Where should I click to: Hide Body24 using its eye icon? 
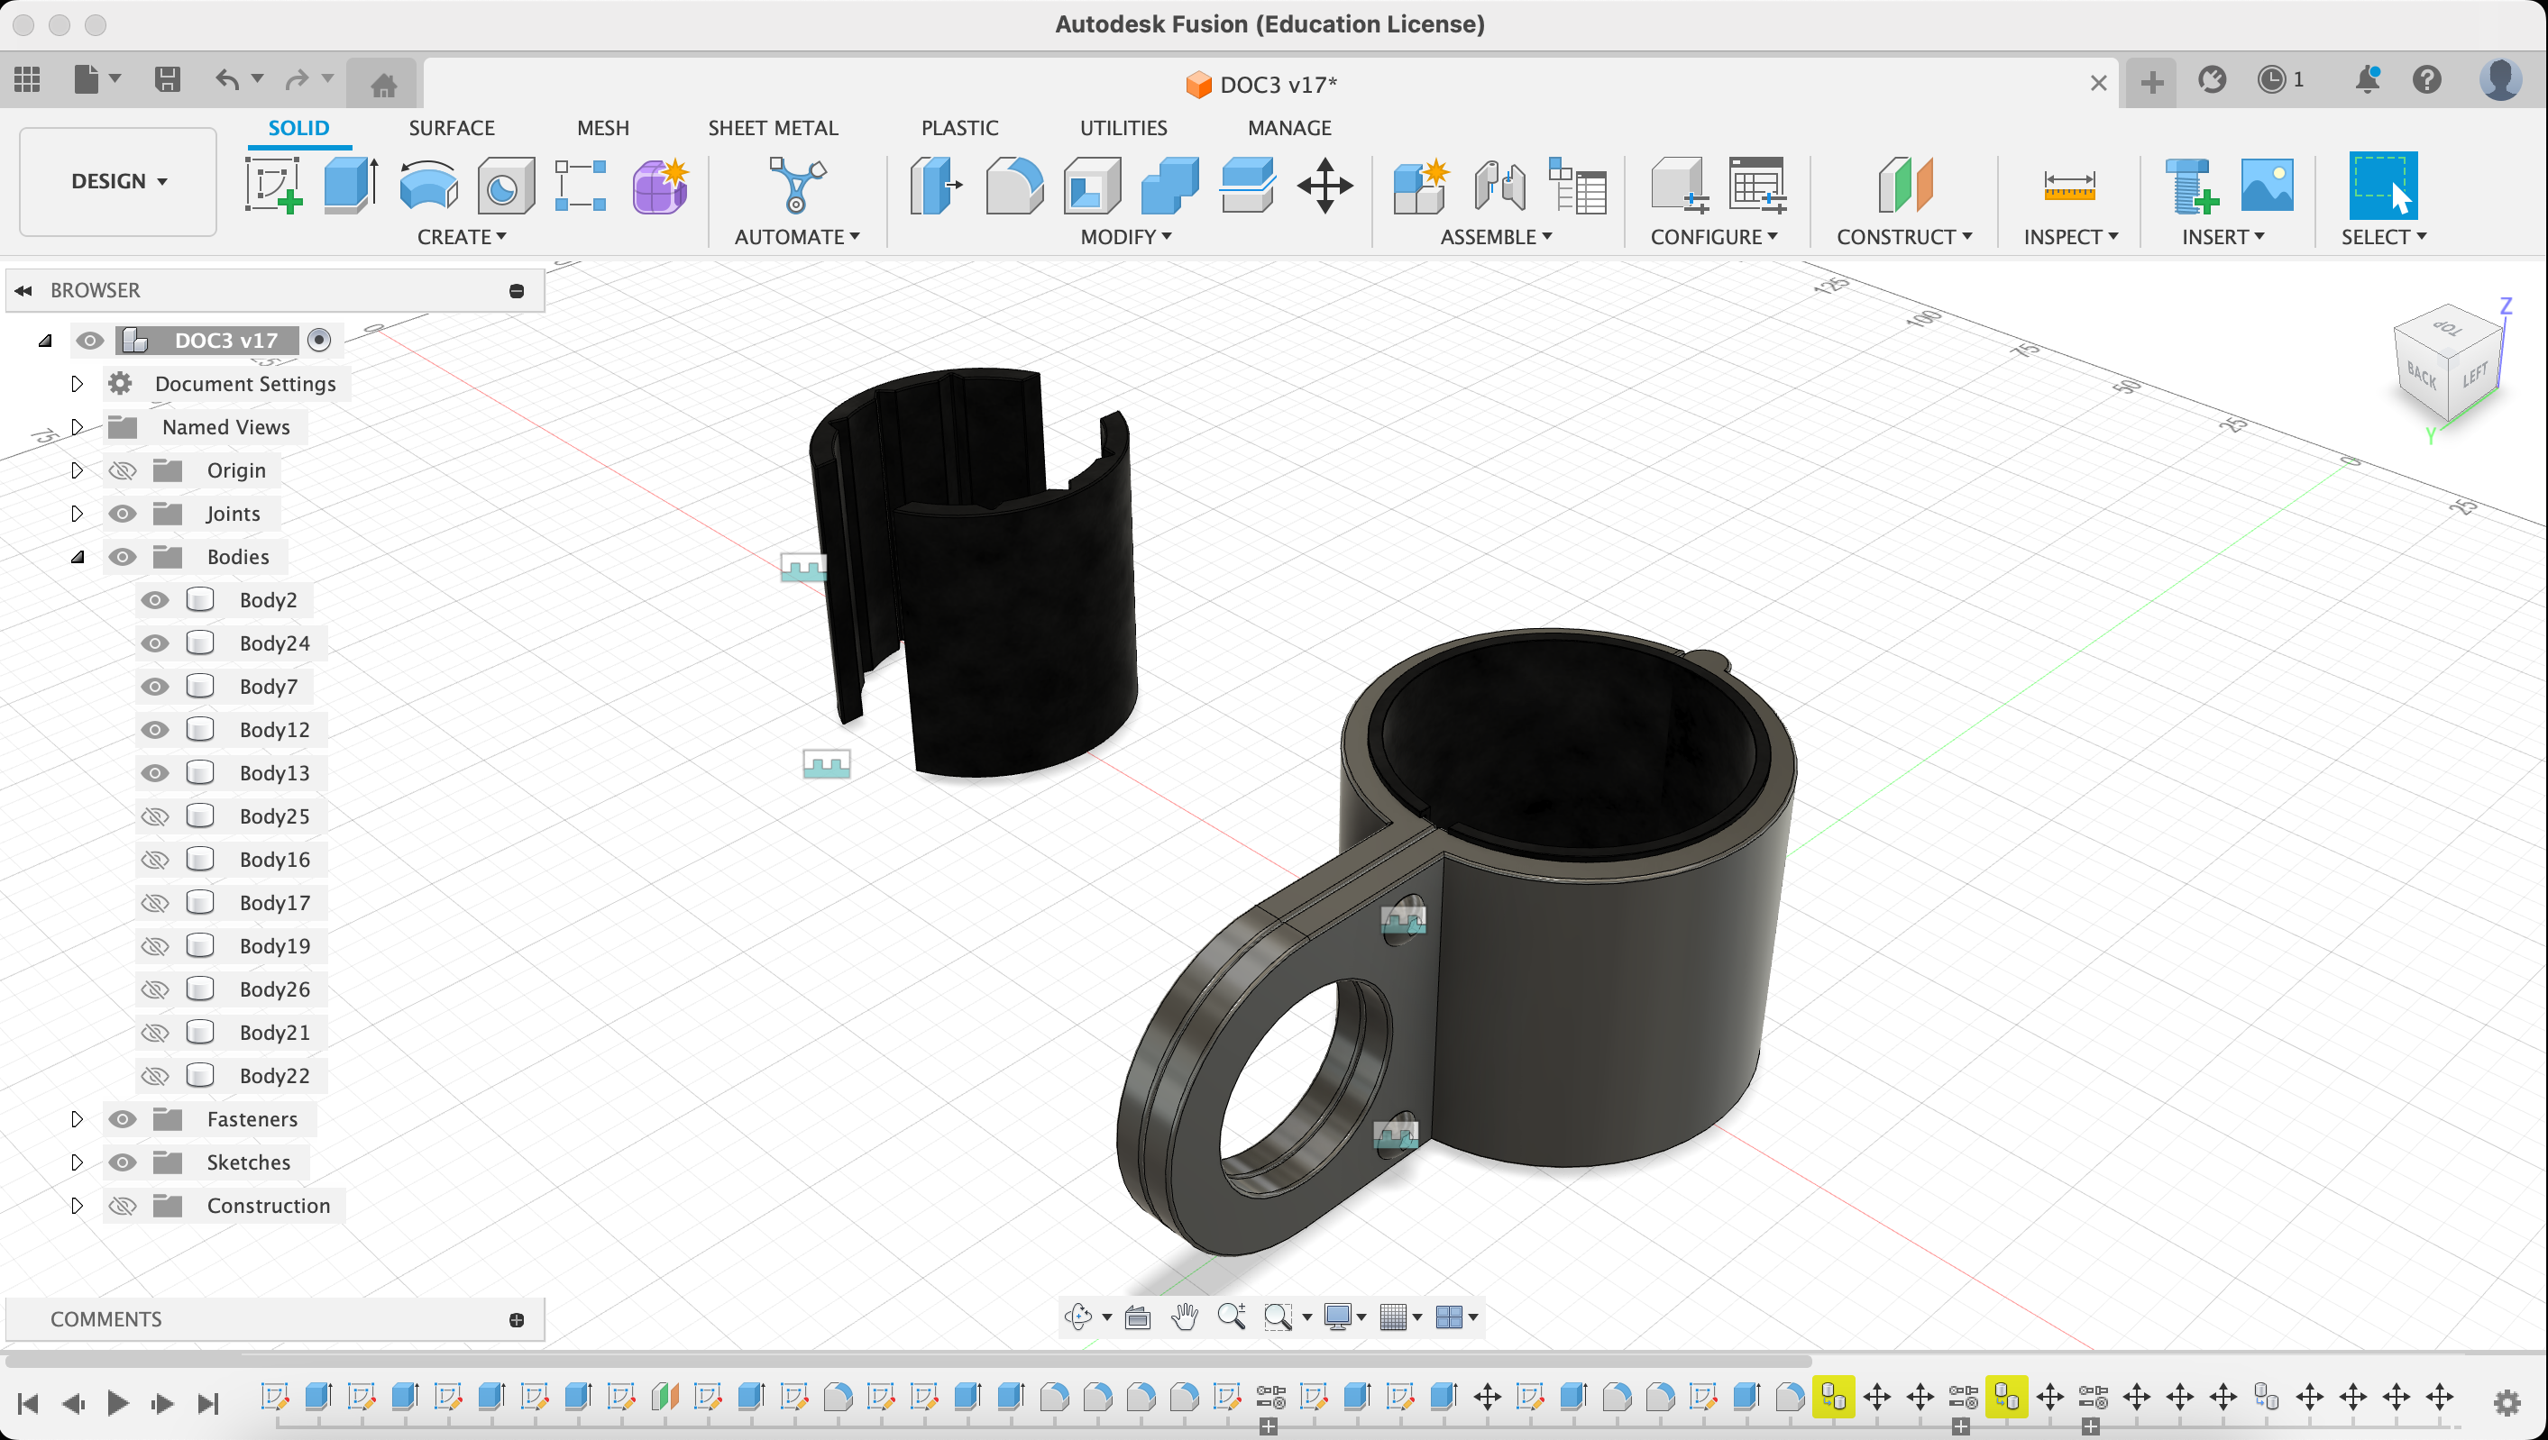pyautogui.click(x=154, y=643)
